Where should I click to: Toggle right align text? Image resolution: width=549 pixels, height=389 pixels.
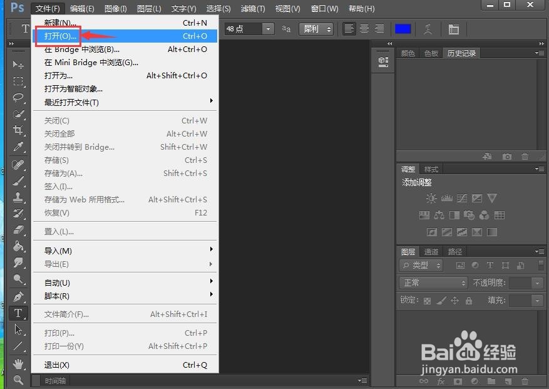click(x=379, y=29)
